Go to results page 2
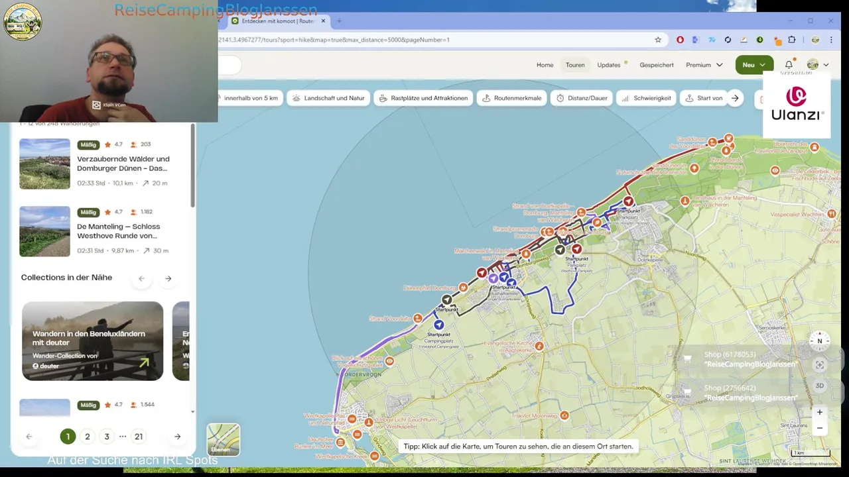849x477 pixels. tap(87, 437)
